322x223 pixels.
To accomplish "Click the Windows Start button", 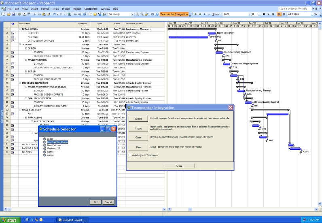I will 10,220.
